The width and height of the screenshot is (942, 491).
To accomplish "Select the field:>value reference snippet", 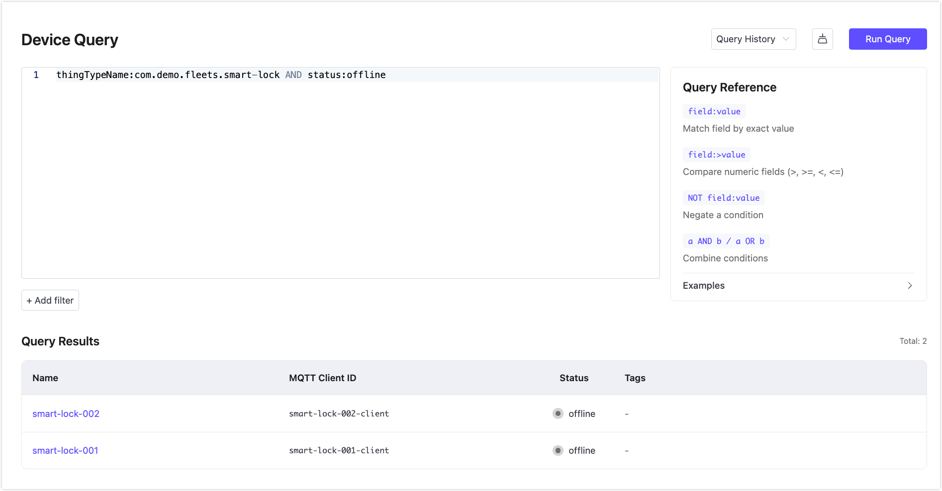I will tap(717, 155).
